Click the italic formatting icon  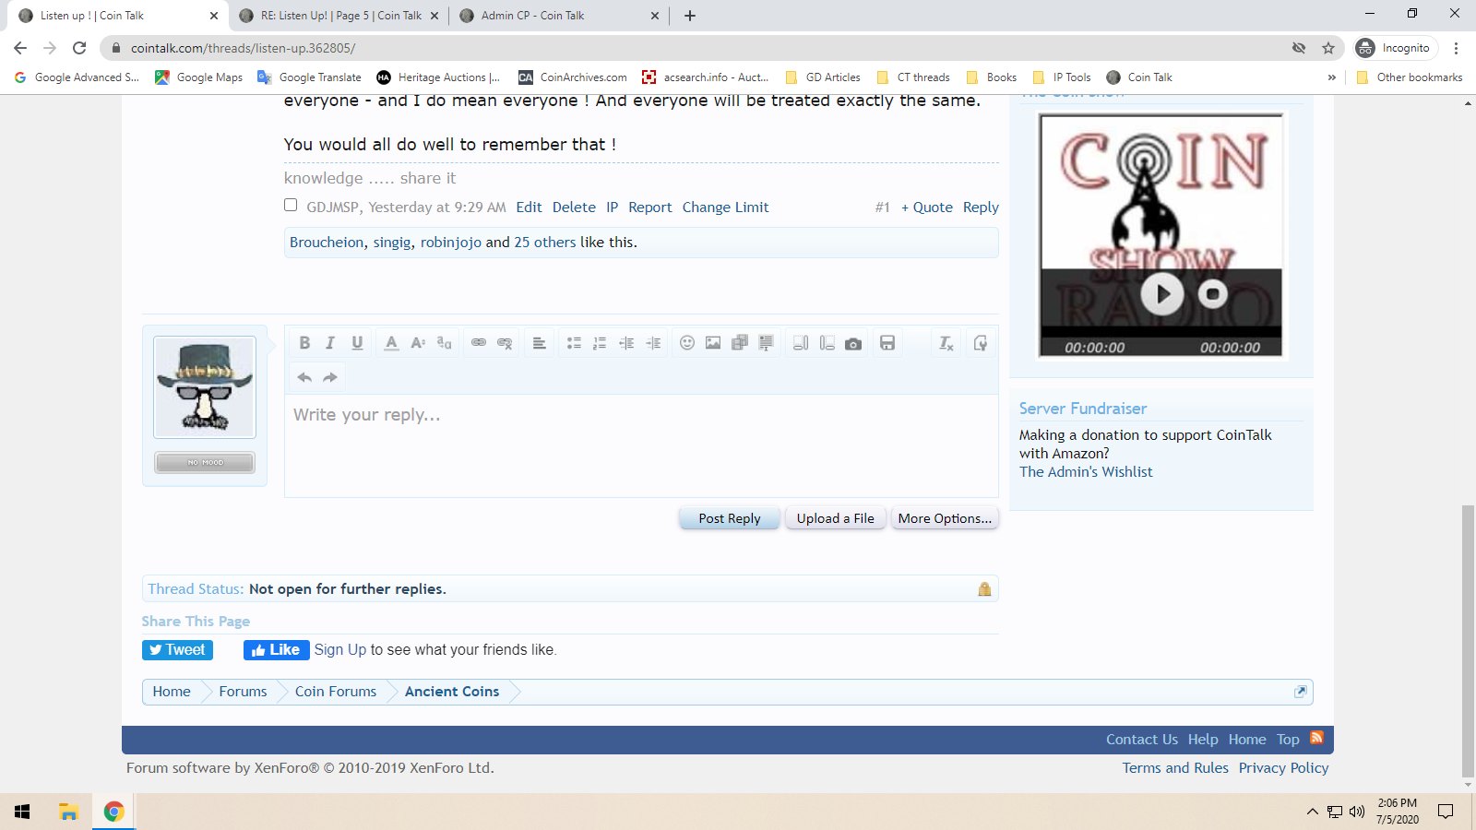tap(330, 343)
